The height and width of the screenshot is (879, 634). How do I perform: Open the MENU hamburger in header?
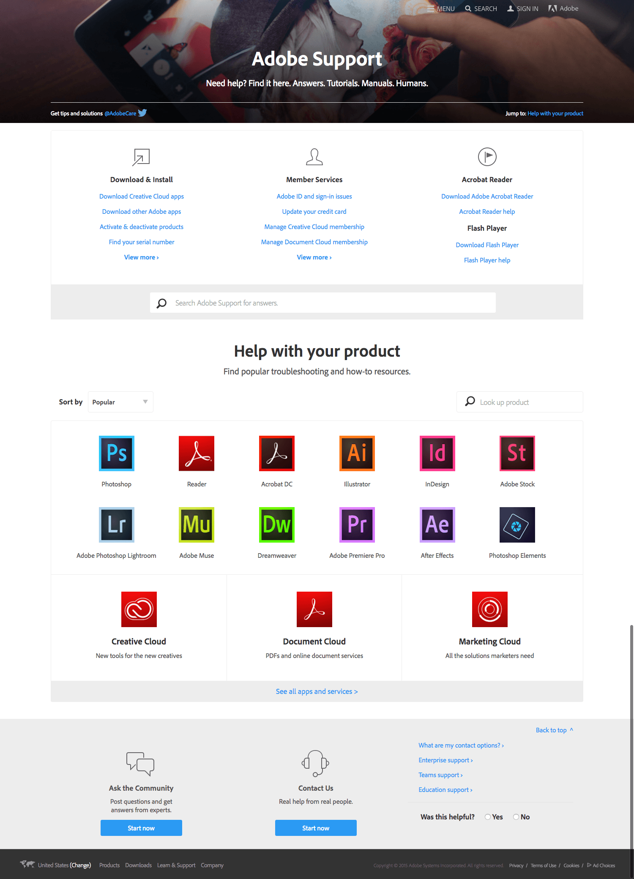point(441,9)
